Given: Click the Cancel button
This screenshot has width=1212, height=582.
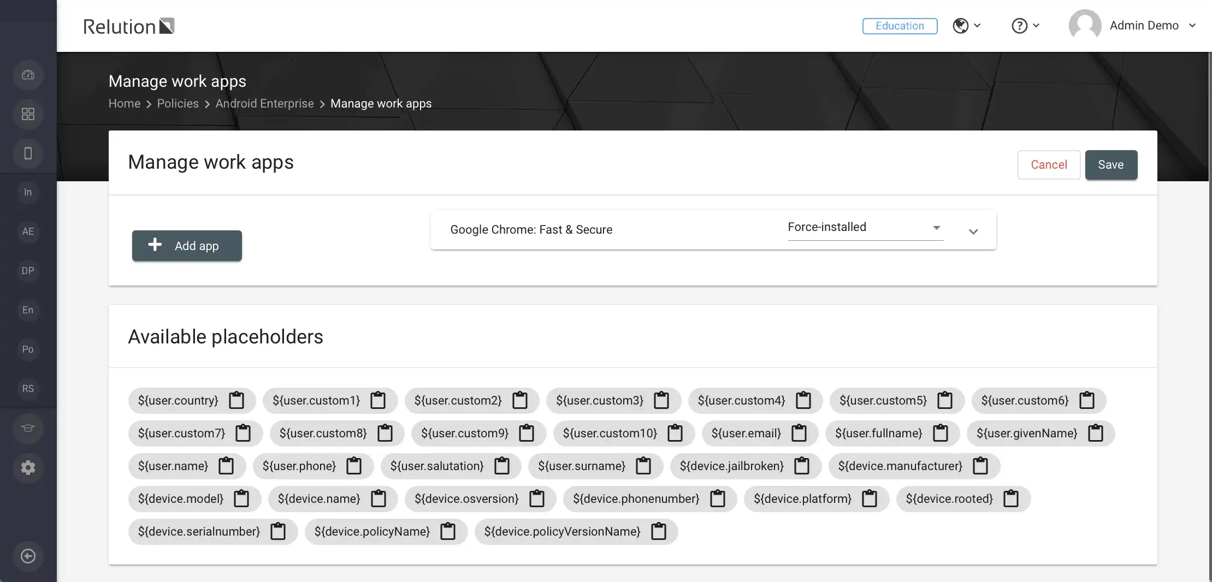Looking at the screenshot, I should (1049, 165).
